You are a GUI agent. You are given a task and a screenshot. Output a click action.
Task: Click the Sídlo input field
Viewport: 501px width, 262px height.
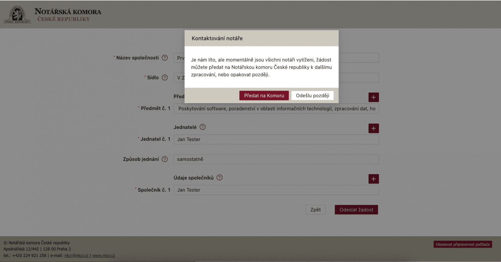[276, 78]
